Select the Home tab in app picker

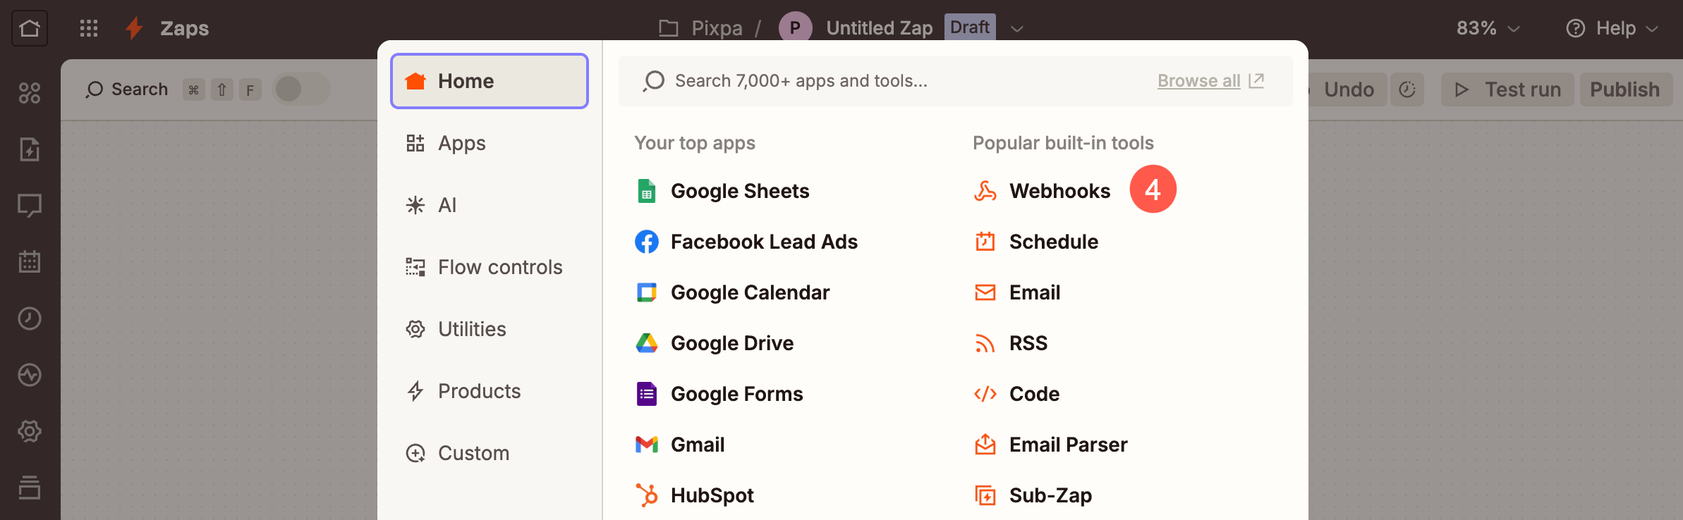(x=490, y=81)
